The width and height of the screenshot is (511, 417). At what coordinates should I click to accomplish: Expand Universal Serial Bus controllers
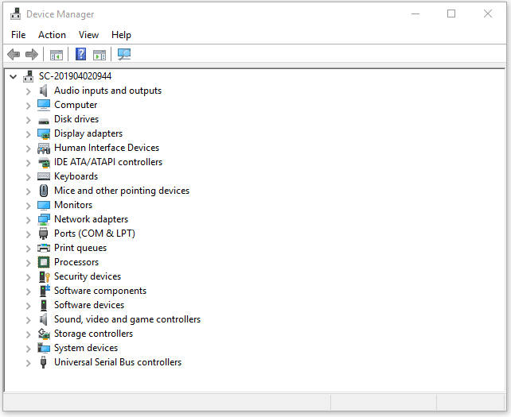(29, 363)
